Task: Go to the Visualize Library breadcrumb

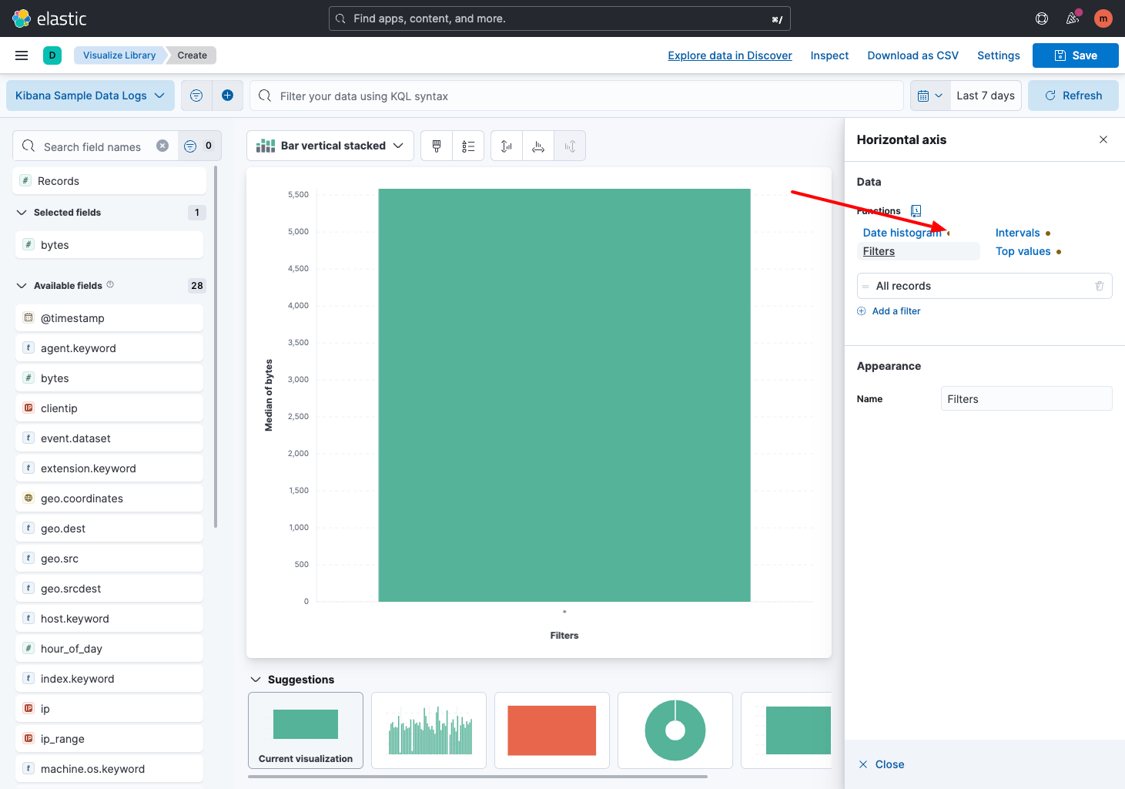Action: (x=119, y=55)
